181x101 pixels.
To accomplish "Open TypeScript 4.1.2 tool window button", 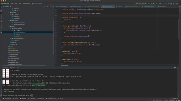I will pos(51,98).
